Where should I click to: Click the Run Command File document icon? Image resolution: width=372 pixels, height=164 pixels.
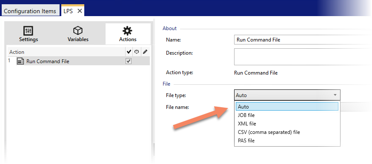[x=21, y=61]
